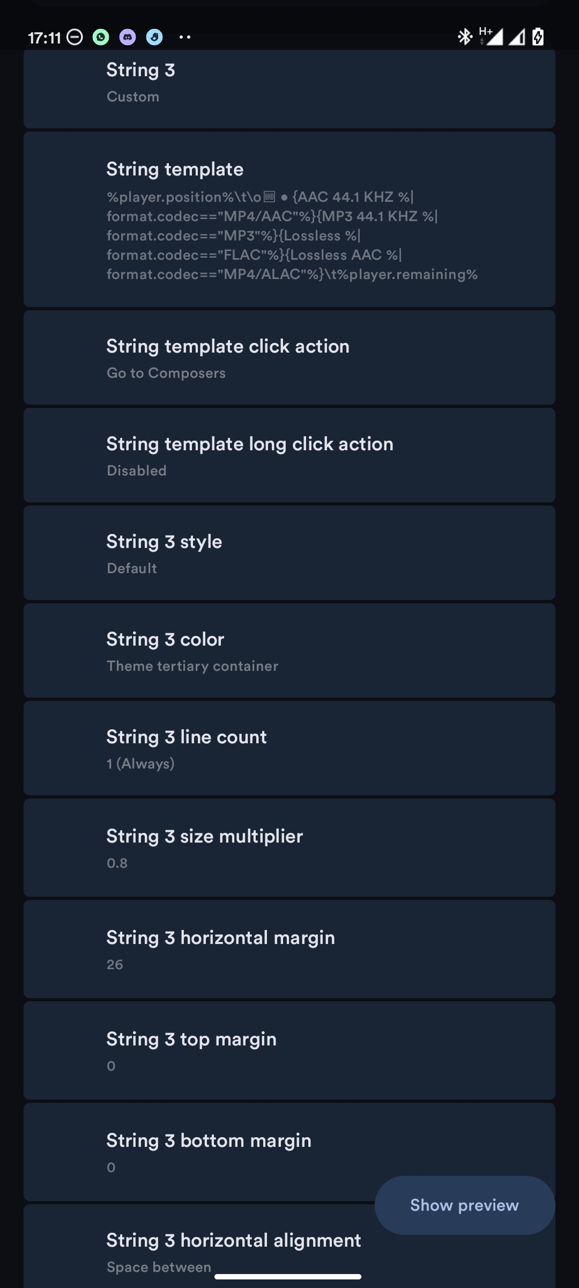This screenshot has height=1288, width=579.
Task: Open String 3 line count setting
Action: (x=289, y=749)
